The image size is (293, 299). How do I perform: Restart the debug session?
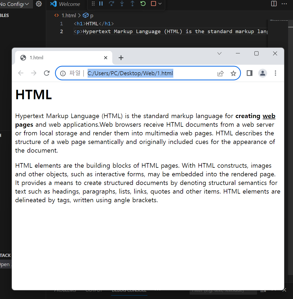(143, 4)
